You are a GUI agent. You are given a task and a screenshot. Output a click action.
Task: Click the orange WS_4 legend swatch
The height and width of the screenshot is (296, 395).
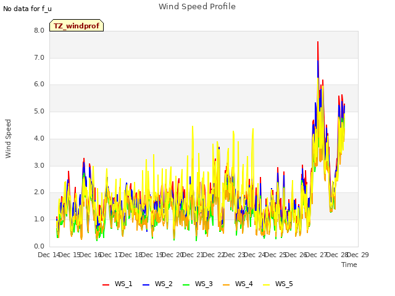point(227,285)
